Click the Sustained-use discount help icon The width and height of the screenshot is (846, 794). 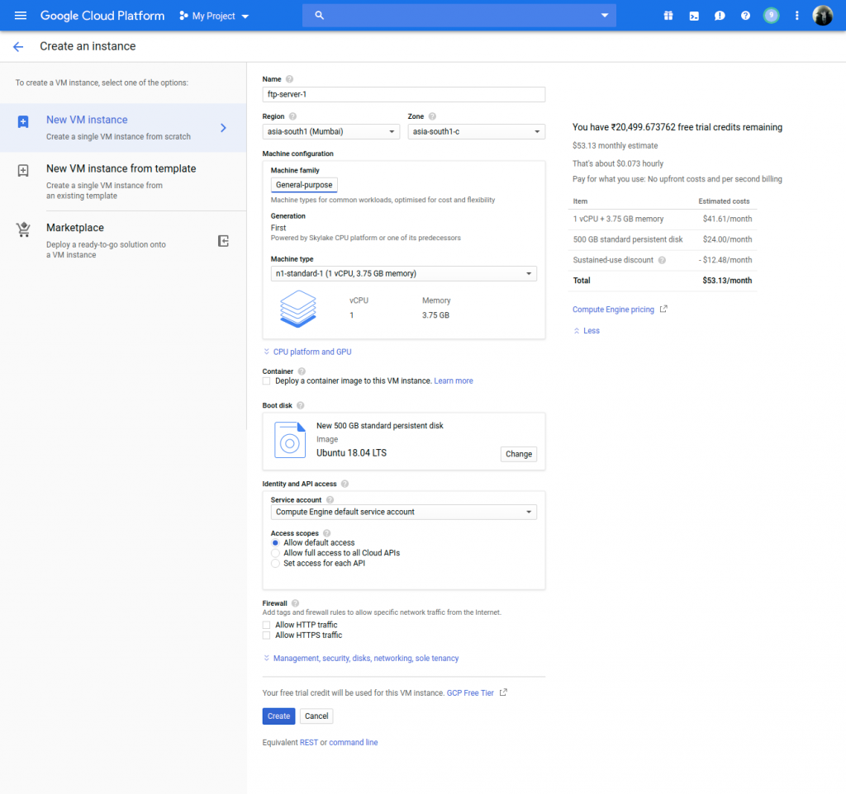662,260
